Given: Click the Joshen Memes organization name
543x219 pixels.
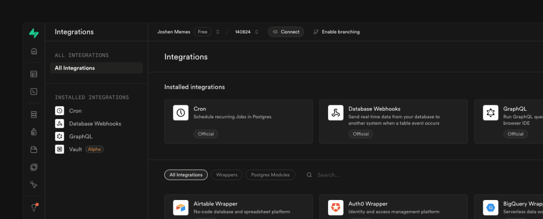Looking at the screenshot, I should pos(174,32).
